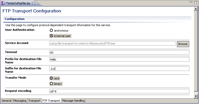Show the Message Handling tab
Image resolution: width=199 pixels, height=104 pixels.
[x=73, y=101]
